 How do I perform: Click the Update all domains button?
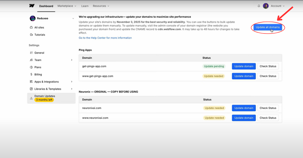[x=268, y=27]
